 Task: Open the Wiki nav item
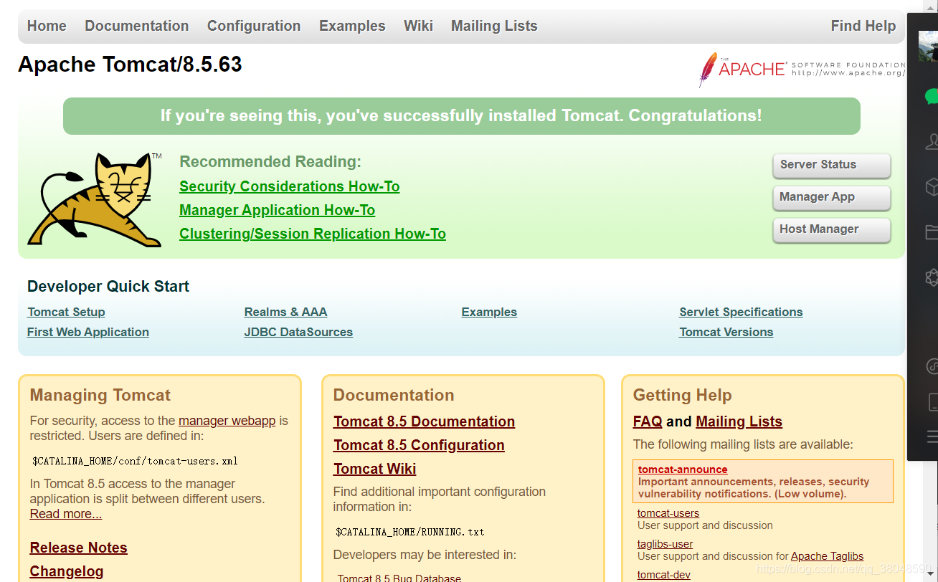tap(418, 26)
